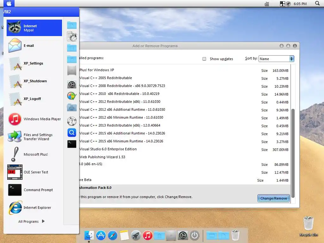The width and height of the screenshot is (324, 243).
Task: Click Spotlight search magnifier in menu bar
Action: click(317, 3)
